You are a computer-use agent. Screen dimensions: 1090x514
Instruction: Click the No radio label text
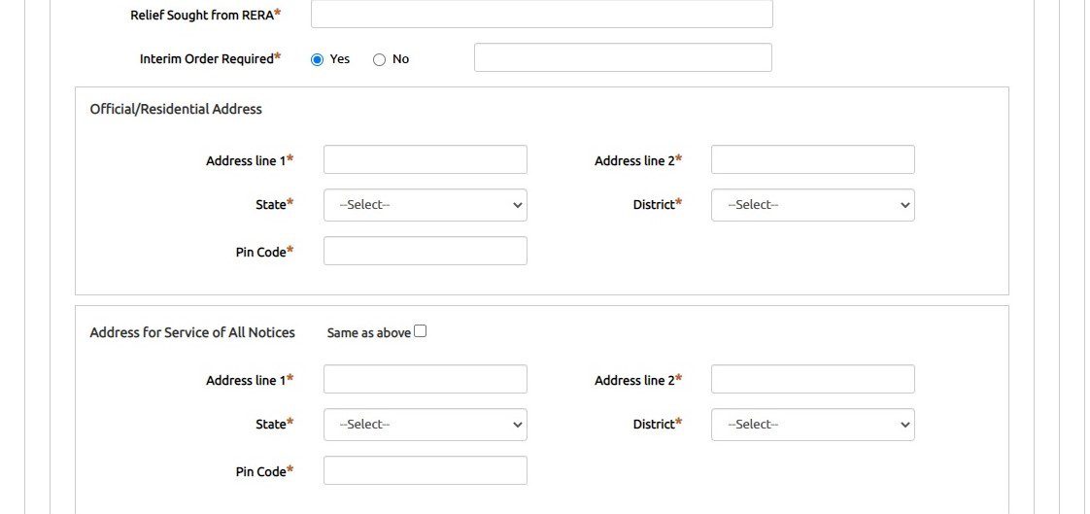[x=400, y=59]
